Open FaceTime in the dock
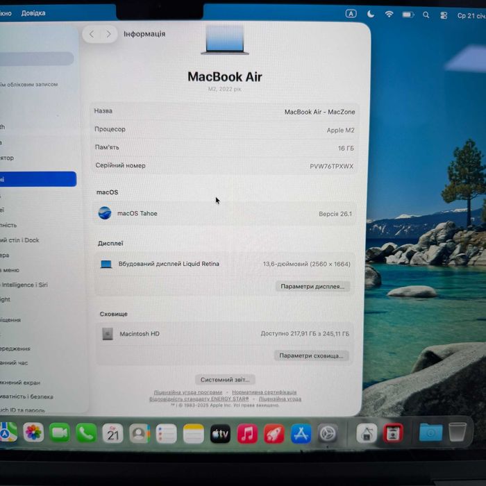Viewport: 486px width, 486px height. pyautogui.click(x=60, y=433)
